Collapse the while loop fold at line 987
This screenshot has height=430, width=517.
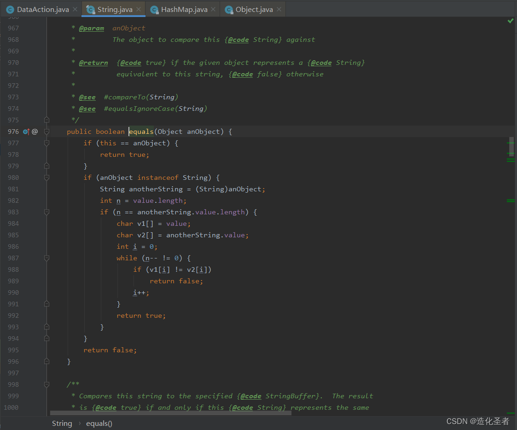47,258
